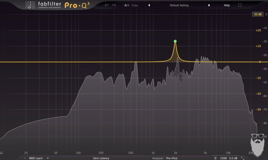Screen dimensions: 268x160
Task: Expand the MIDI Learn dropdown arrow
Action: (x=48, y=158)
